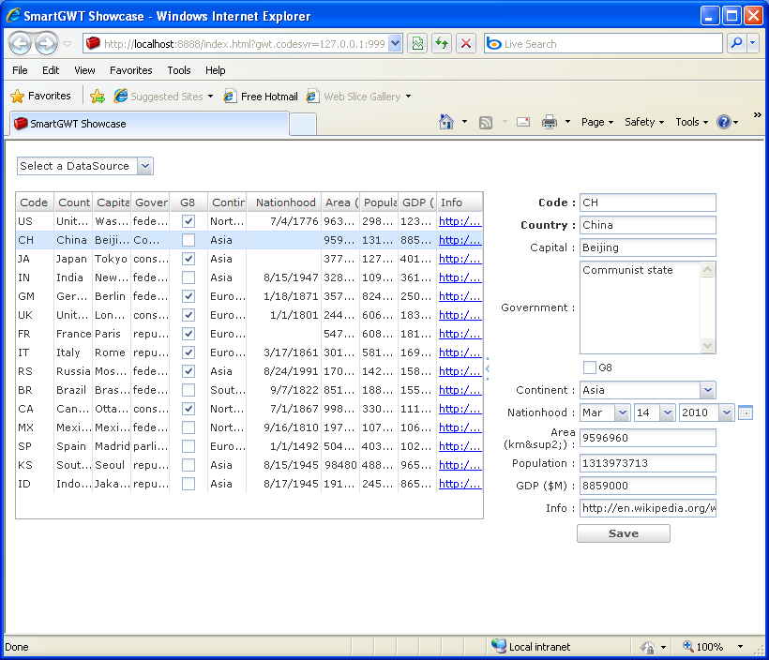Click the Favorites star icon
Screen dimensions: 769x660
point(17,97)
